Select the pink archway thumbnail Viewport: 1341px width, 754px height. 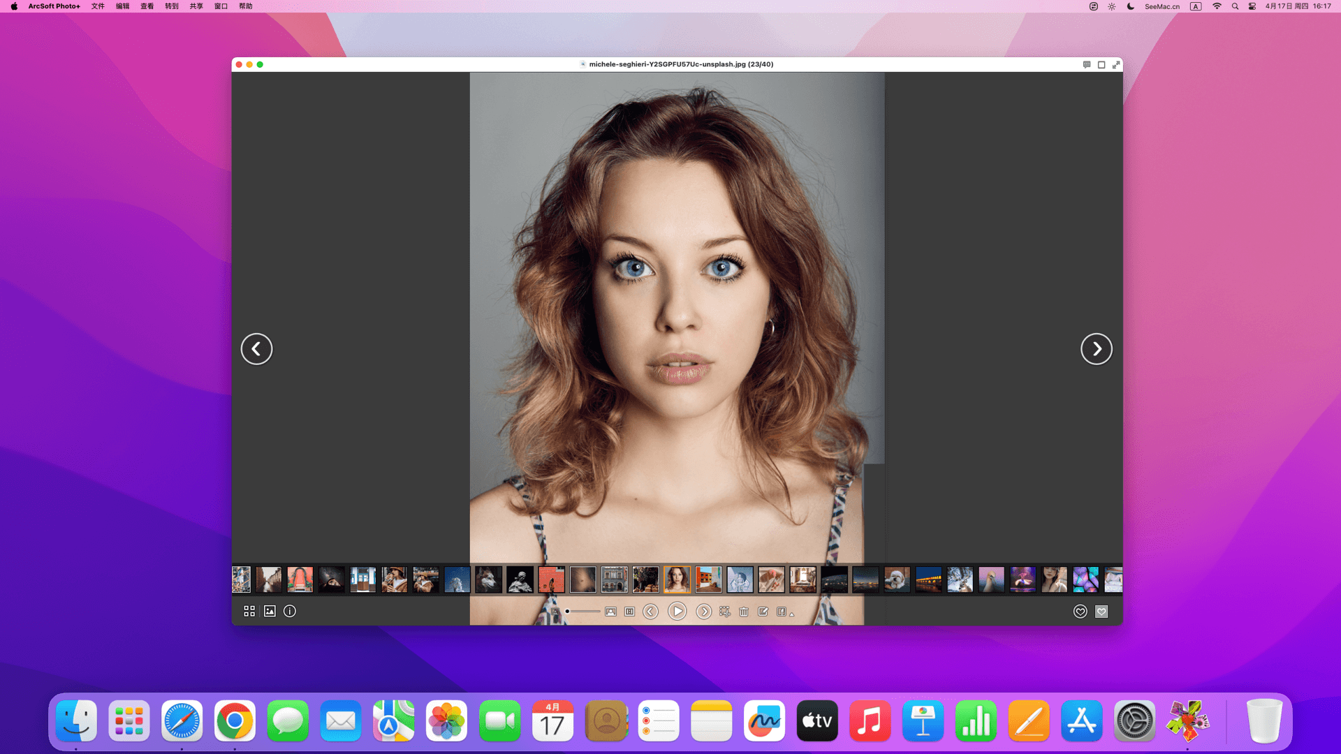(x=300, y=579)
